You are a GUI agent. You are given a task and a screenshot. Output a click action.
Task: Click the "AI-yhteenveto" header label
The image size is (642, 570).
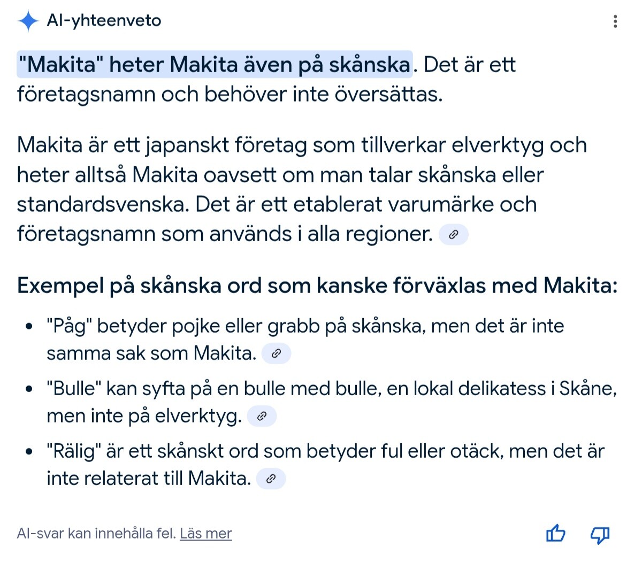pyautogui.click(x=104, y=21)
